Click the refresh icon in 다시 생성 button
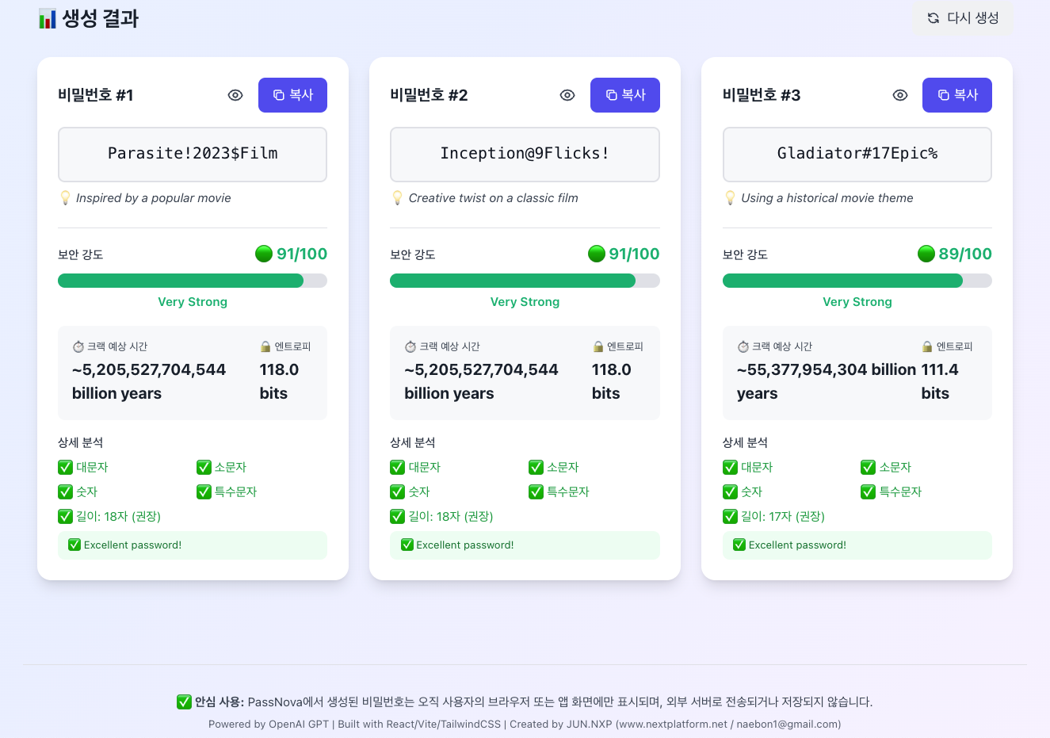This screenshot has height=738, width=1050. pyautogui.click(x=933, y=17)
